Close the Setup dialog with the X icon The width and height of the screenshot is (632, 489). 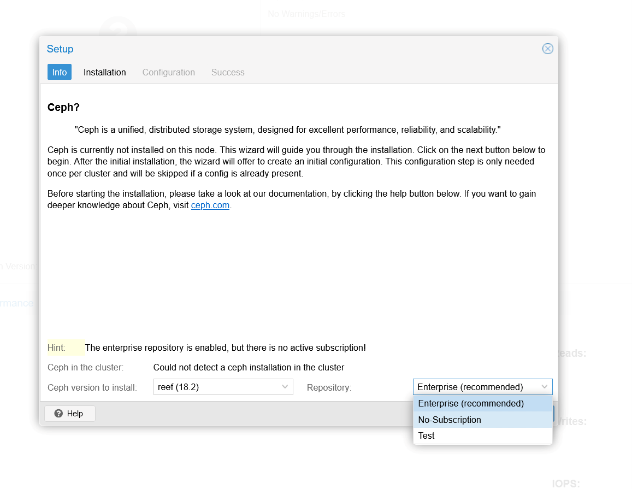[x=547, y=49]
